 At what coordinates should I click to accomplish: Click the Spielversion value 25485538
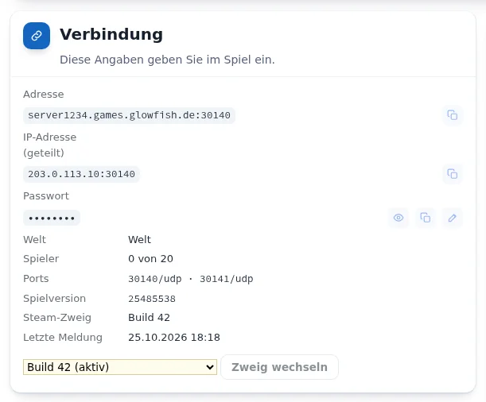pyautogui.click(x=152, y=299)
